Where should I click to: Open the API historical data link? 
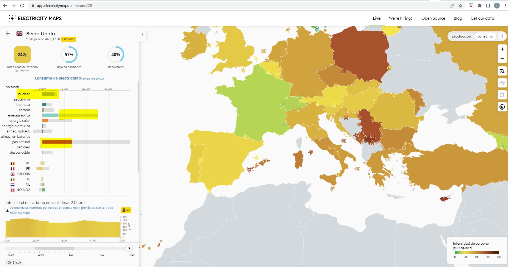(x=61, y=210)
